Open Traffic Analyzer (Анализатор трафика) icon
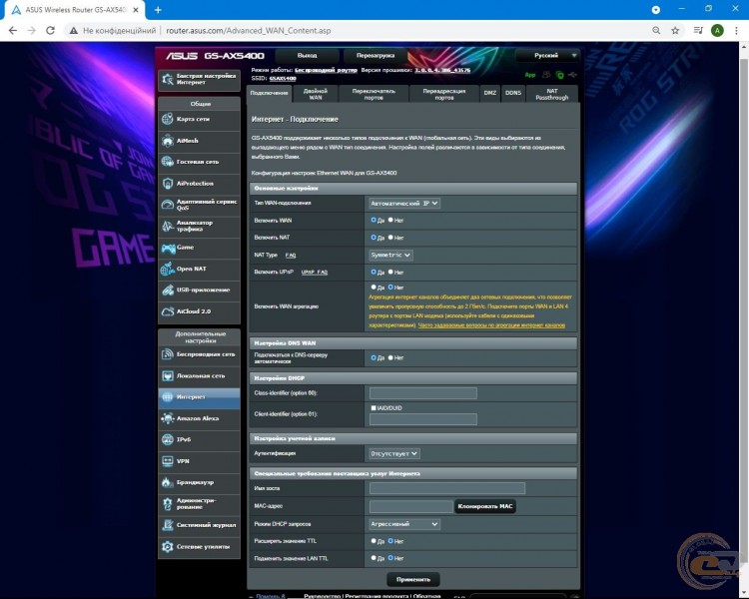Viewport: 749px width, 599px height. 167,226
